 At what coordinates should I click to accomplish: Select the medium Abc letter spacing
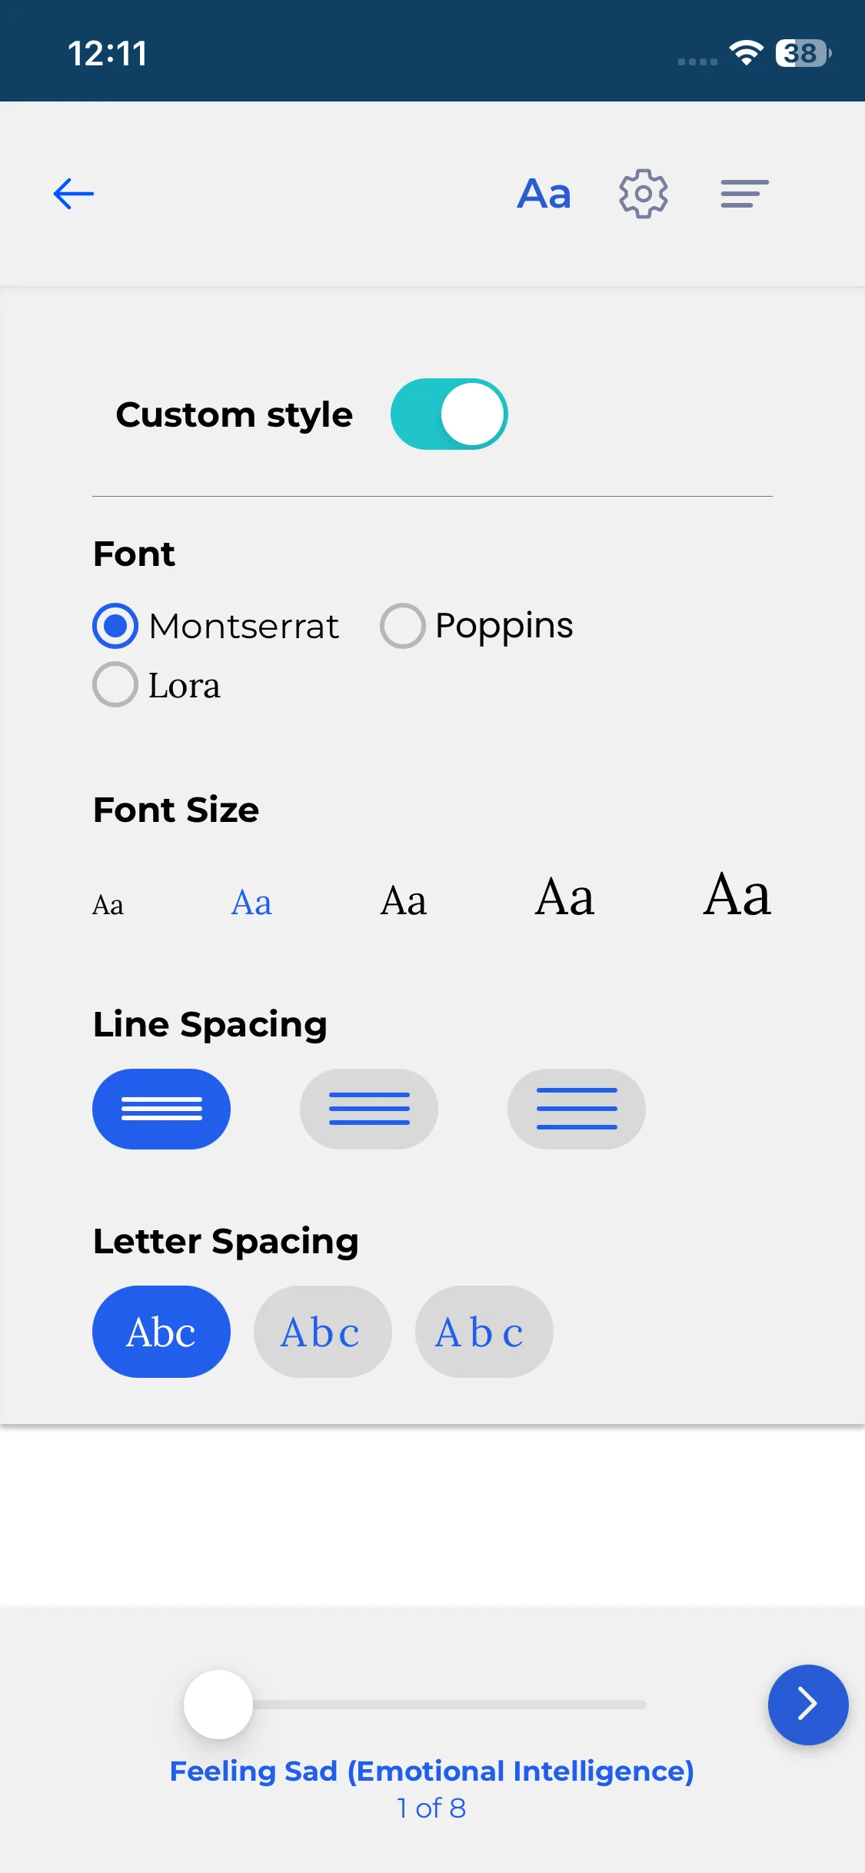(x=322, y=1332)
